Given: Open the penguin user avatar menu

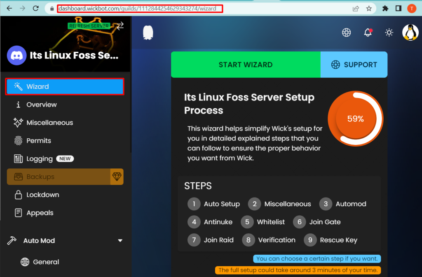Looking at the screenshot, I should point(410,33).
